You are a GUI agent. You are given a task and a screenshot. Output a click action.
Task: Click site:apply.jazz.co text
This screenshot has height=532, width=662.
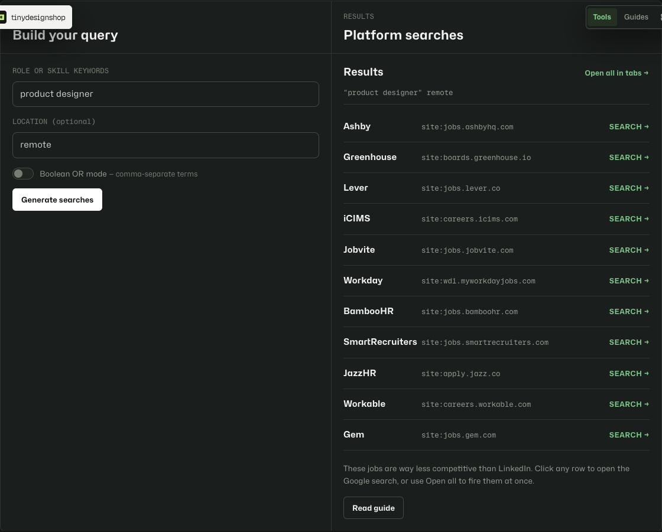(460, 374)
